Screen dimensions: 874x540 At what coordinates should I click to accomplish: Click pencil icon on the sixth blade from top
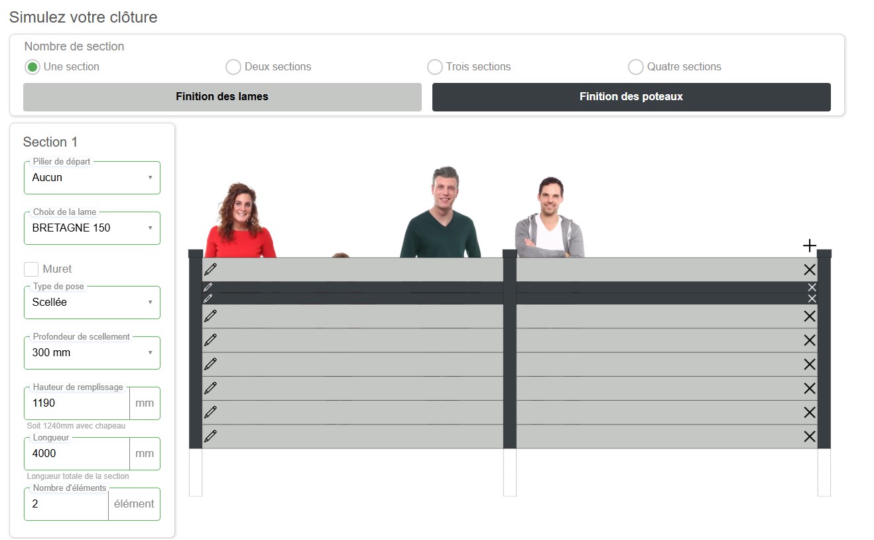(210, 364)
